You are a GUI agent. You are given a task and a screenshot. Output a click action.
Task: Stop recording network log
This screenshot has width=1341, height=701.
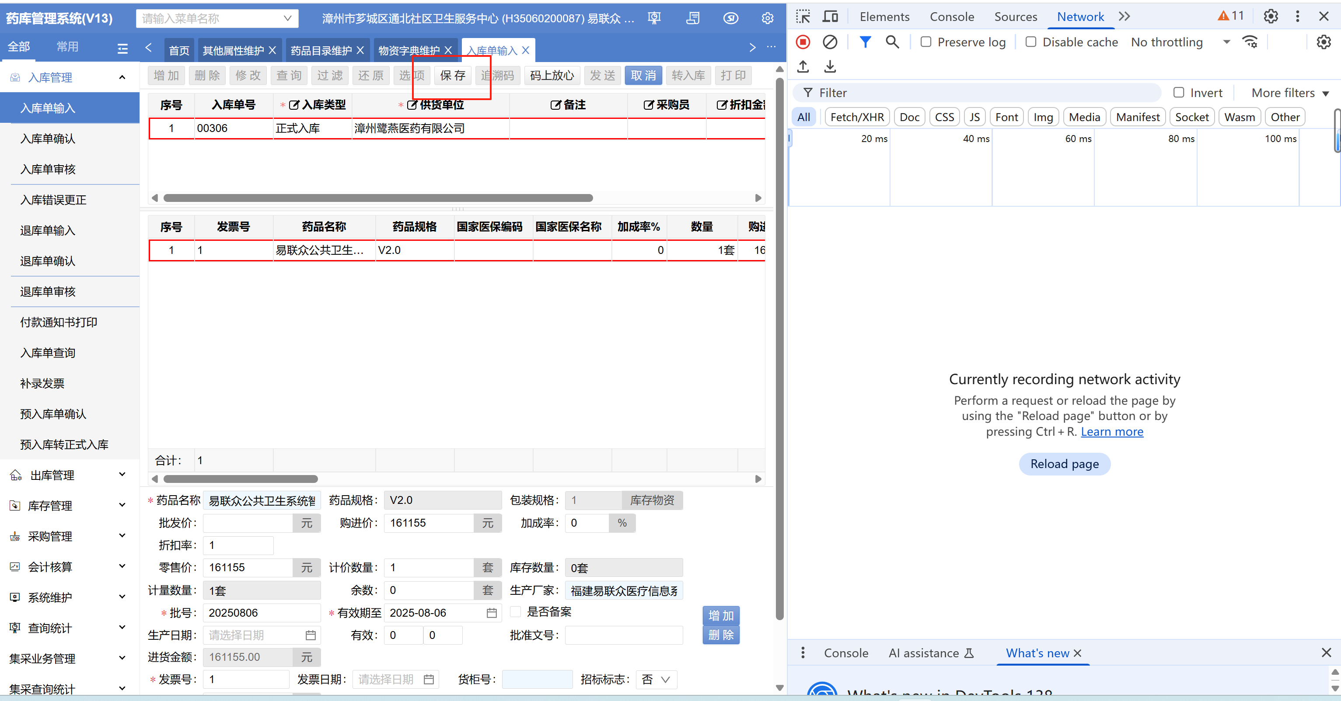tap(803, 42)
